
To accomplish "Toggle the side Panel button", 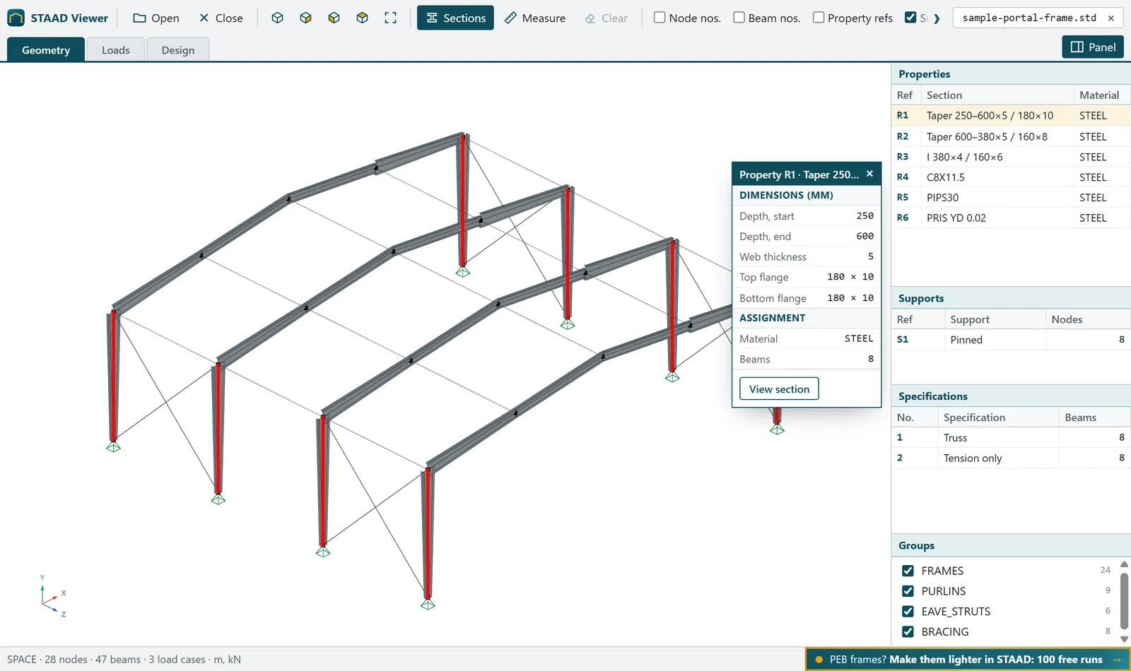I will tap(1093, 47).
